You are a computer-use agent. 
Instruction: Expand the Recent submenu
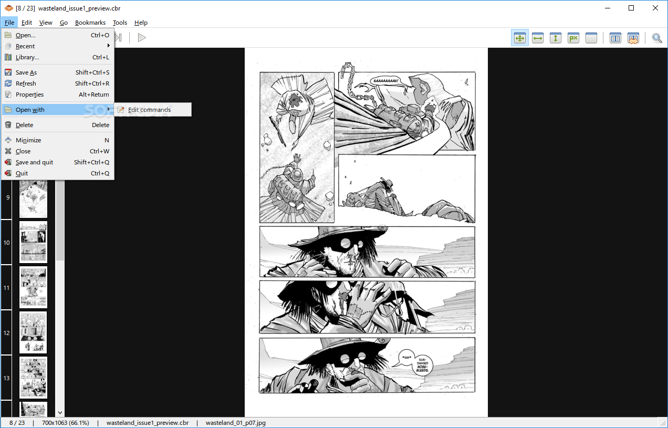(x=58, y=46)
